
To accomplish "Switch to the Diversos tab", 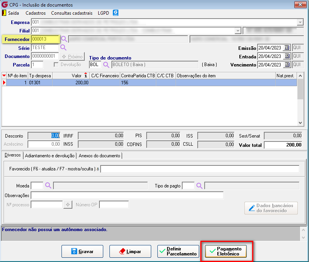I will (x=13, y=155).
